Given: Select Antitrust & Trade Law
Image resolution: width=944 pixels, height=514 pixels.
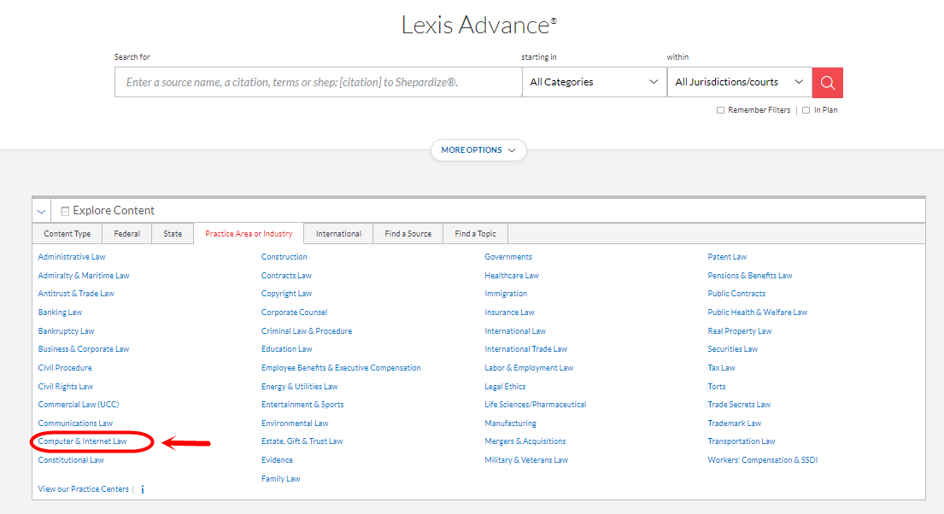Looking at the screenshot, I should pyautogui.click(x=76, y=294).
